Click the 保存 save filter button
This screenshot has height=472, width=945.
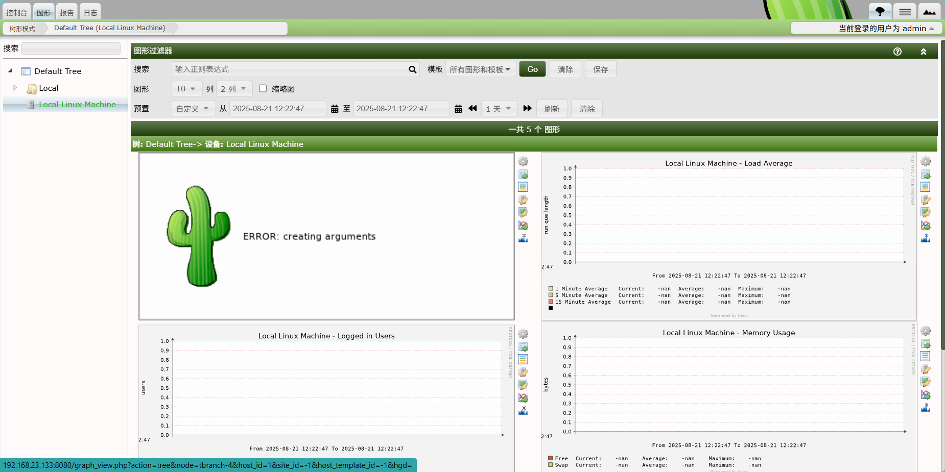click(x=601, y=69)
